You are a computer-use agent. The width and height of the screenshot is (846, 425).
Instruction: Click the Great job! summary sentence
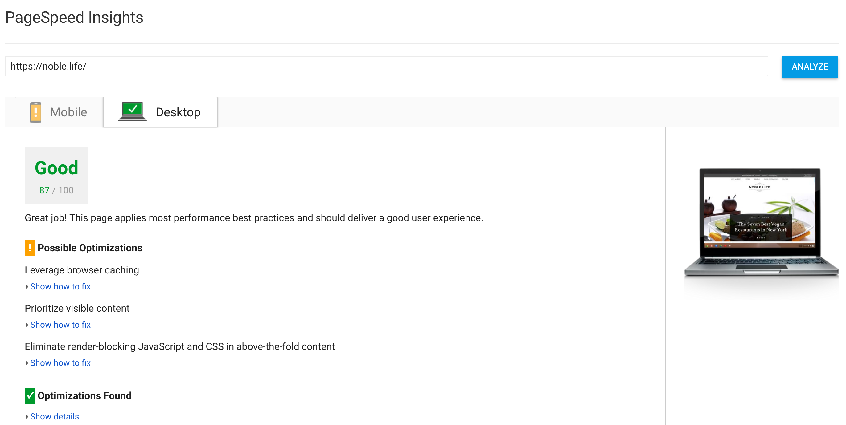(x=254, y=218)
